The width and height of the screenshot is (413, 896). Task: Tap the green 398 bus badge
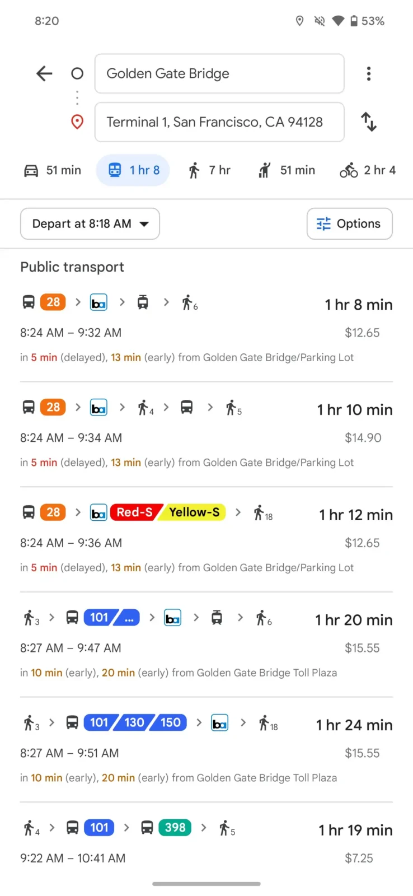(x=175, y=828)
